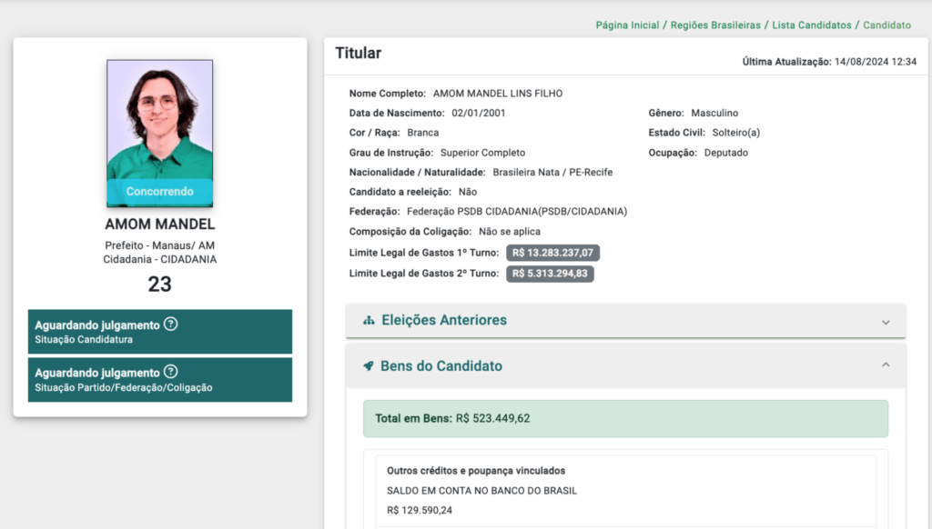This screenshot has width=932, height=529.
Task: Click the R$ 5.313.294,83 second-round limit badge
Action: (550, 274)
